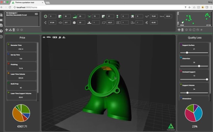This screenshot has width=213, height=132.
Task: Toggle the eye icon in the left sidebar
Action: click(x=2, y=20)
